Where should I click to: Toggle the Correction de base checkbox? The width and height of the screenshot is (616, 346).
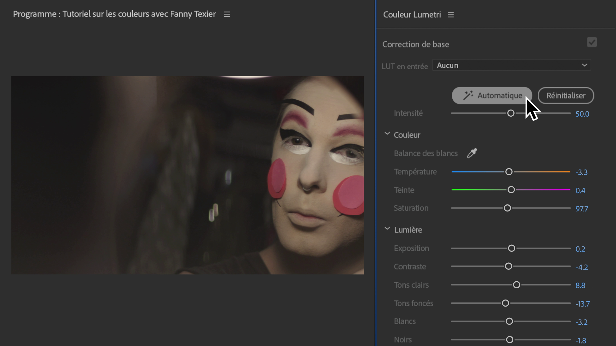coord(592,42)
